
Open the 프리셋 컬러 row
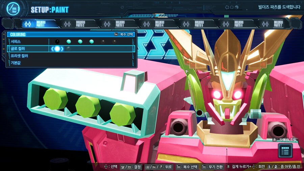71,56
